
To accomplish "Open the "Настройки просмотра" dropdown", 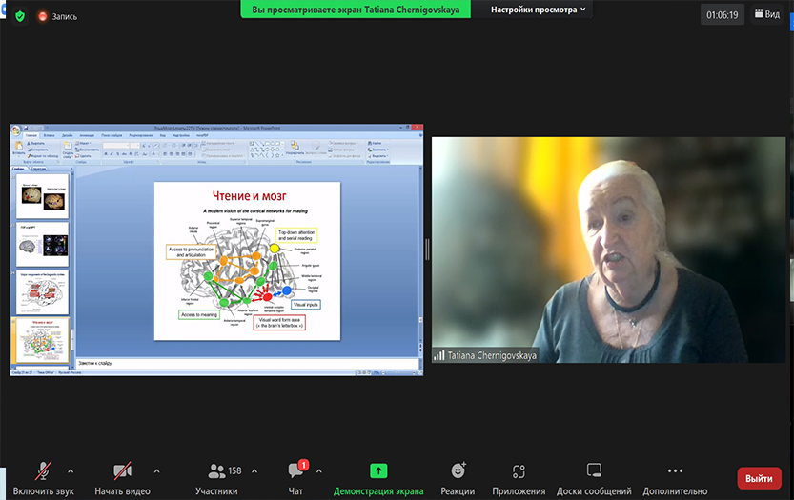I will pyautogui.click(x=539, y=10).
